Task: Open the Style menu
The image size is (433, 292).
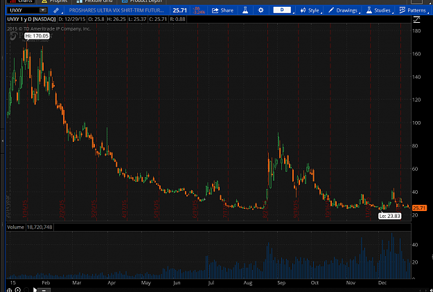Action: click(x=310, y=10)
